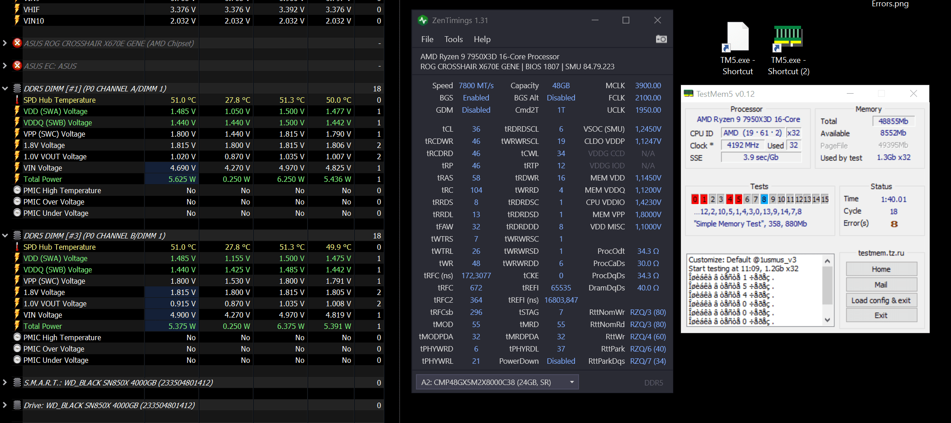Image resolution: width=951 pixels, height=423 pixels.
Task: Expand the ASUS ROG CROSSHAIR X670E GENE node
Action: [5, 43]
